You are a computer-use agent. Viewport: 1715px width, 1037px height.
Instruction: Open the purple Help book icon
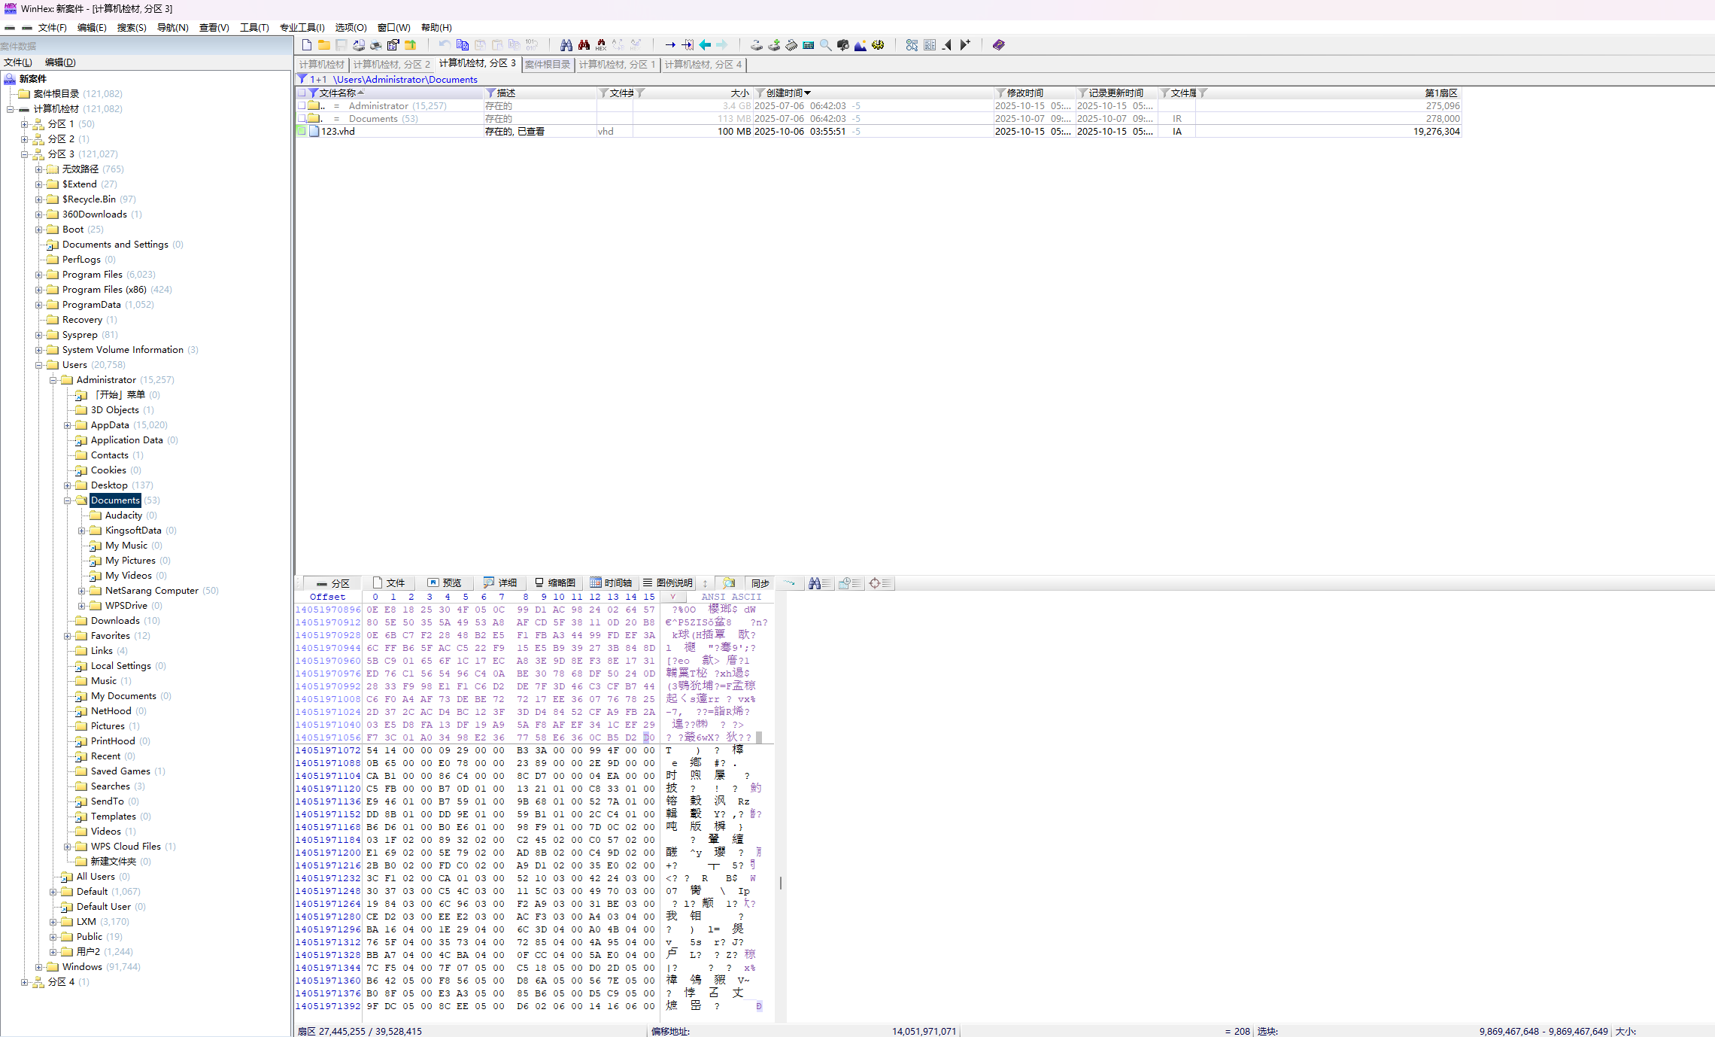(998, 45)
